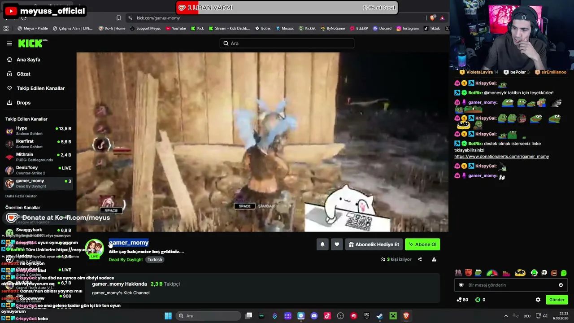Open the Kick hamburger sidebar menu
Image resolution: width=574 pixels, height=323 pixels.
click(x=9, y=44)
